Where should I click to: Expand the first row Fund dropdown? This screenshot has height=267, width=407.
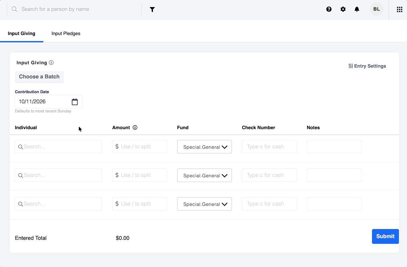(x=205, y=147)
